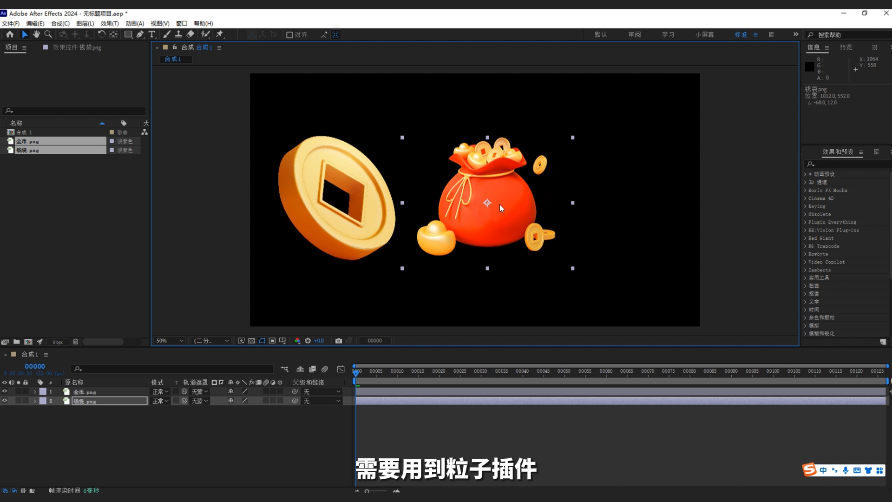
Task: Click the 默认 workspace button
Action: [600, 34]
